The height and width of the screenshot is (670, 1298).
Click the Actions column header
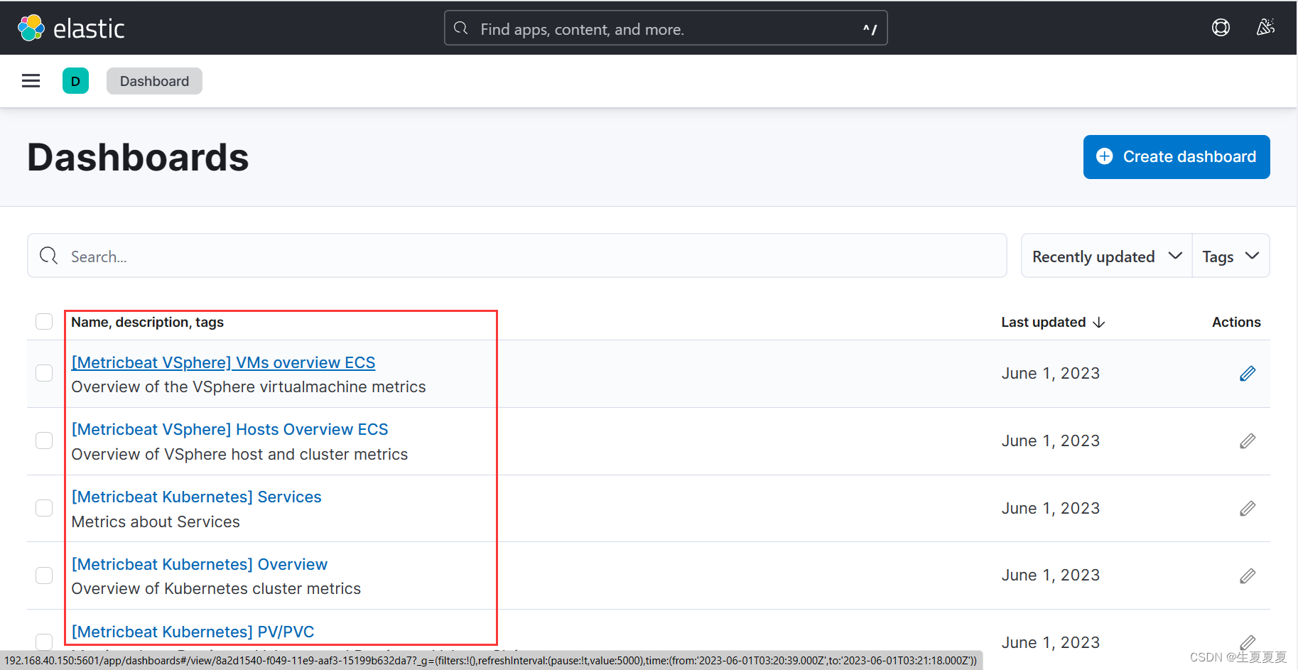1236,323
